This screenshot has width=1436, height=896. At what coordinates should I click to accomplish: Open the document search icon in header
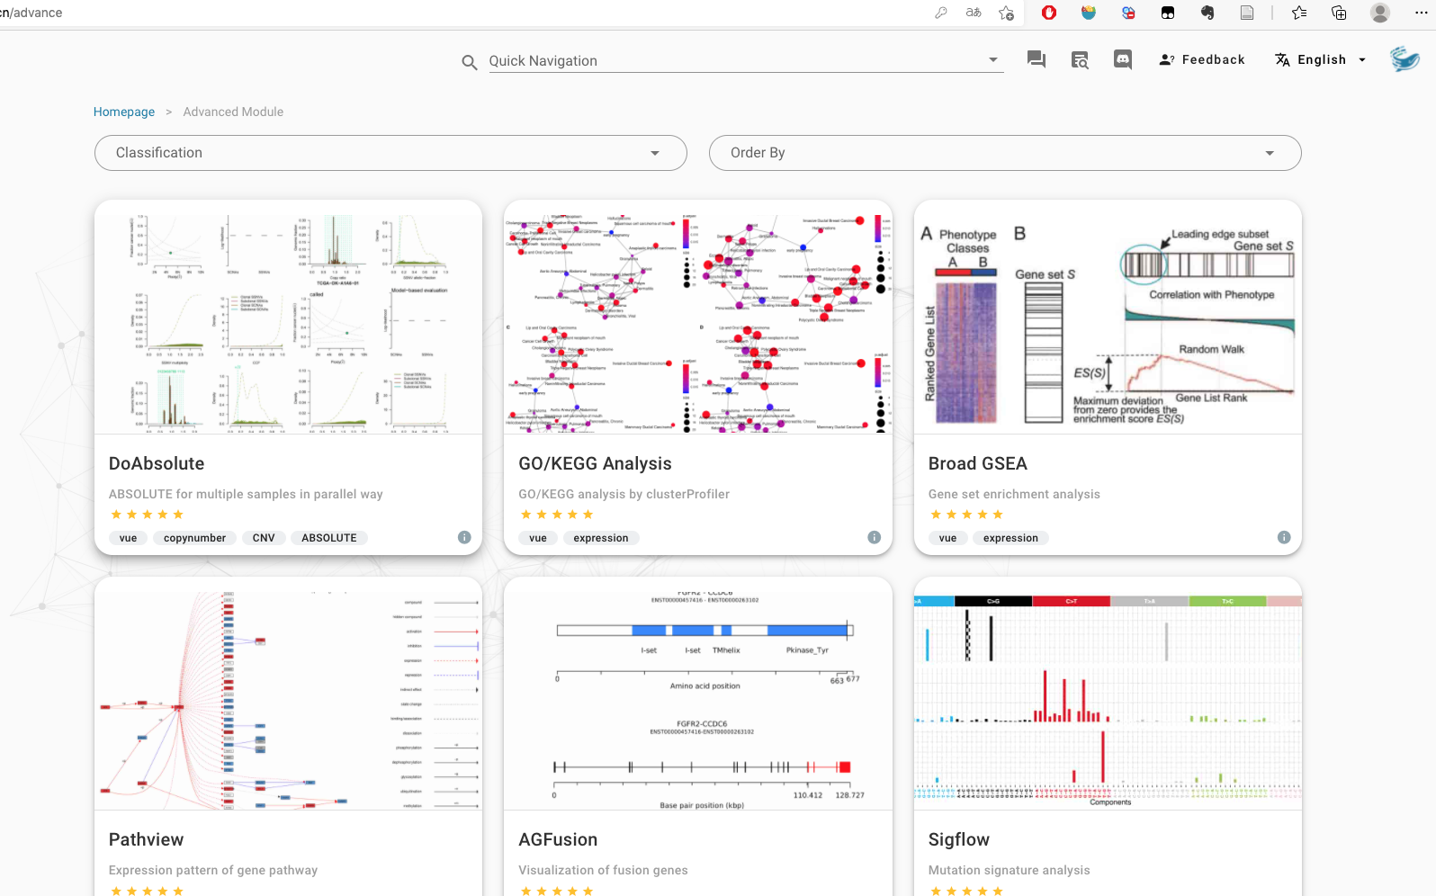[1080, 59]
